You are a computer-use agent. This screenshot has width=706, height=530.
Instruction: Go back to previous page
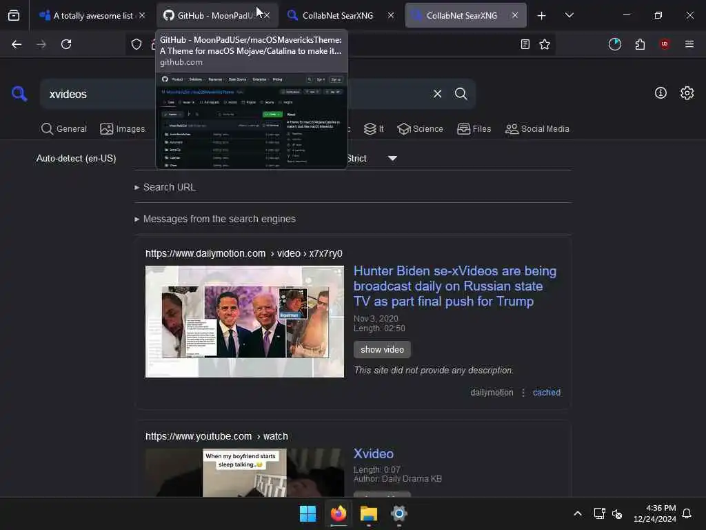tap(17, 44)
